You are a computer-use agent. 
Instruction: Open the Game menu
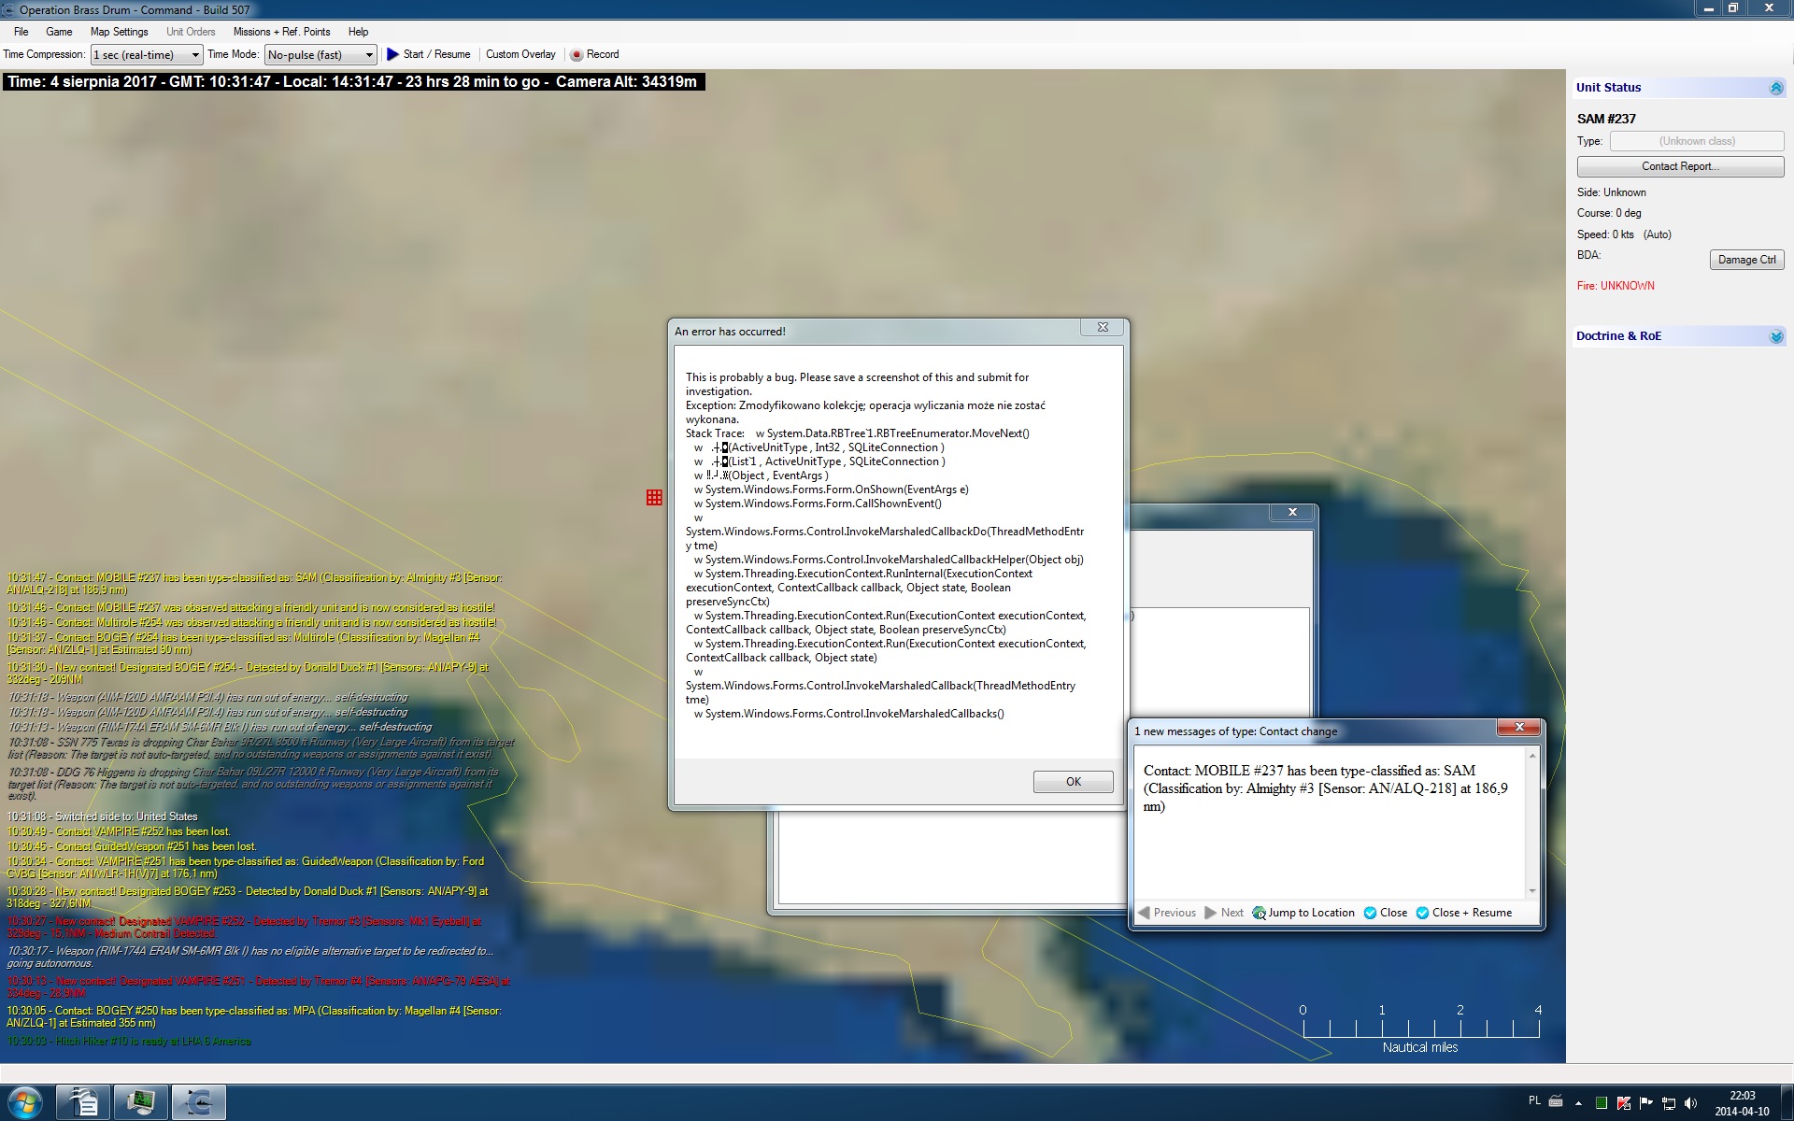59,32
